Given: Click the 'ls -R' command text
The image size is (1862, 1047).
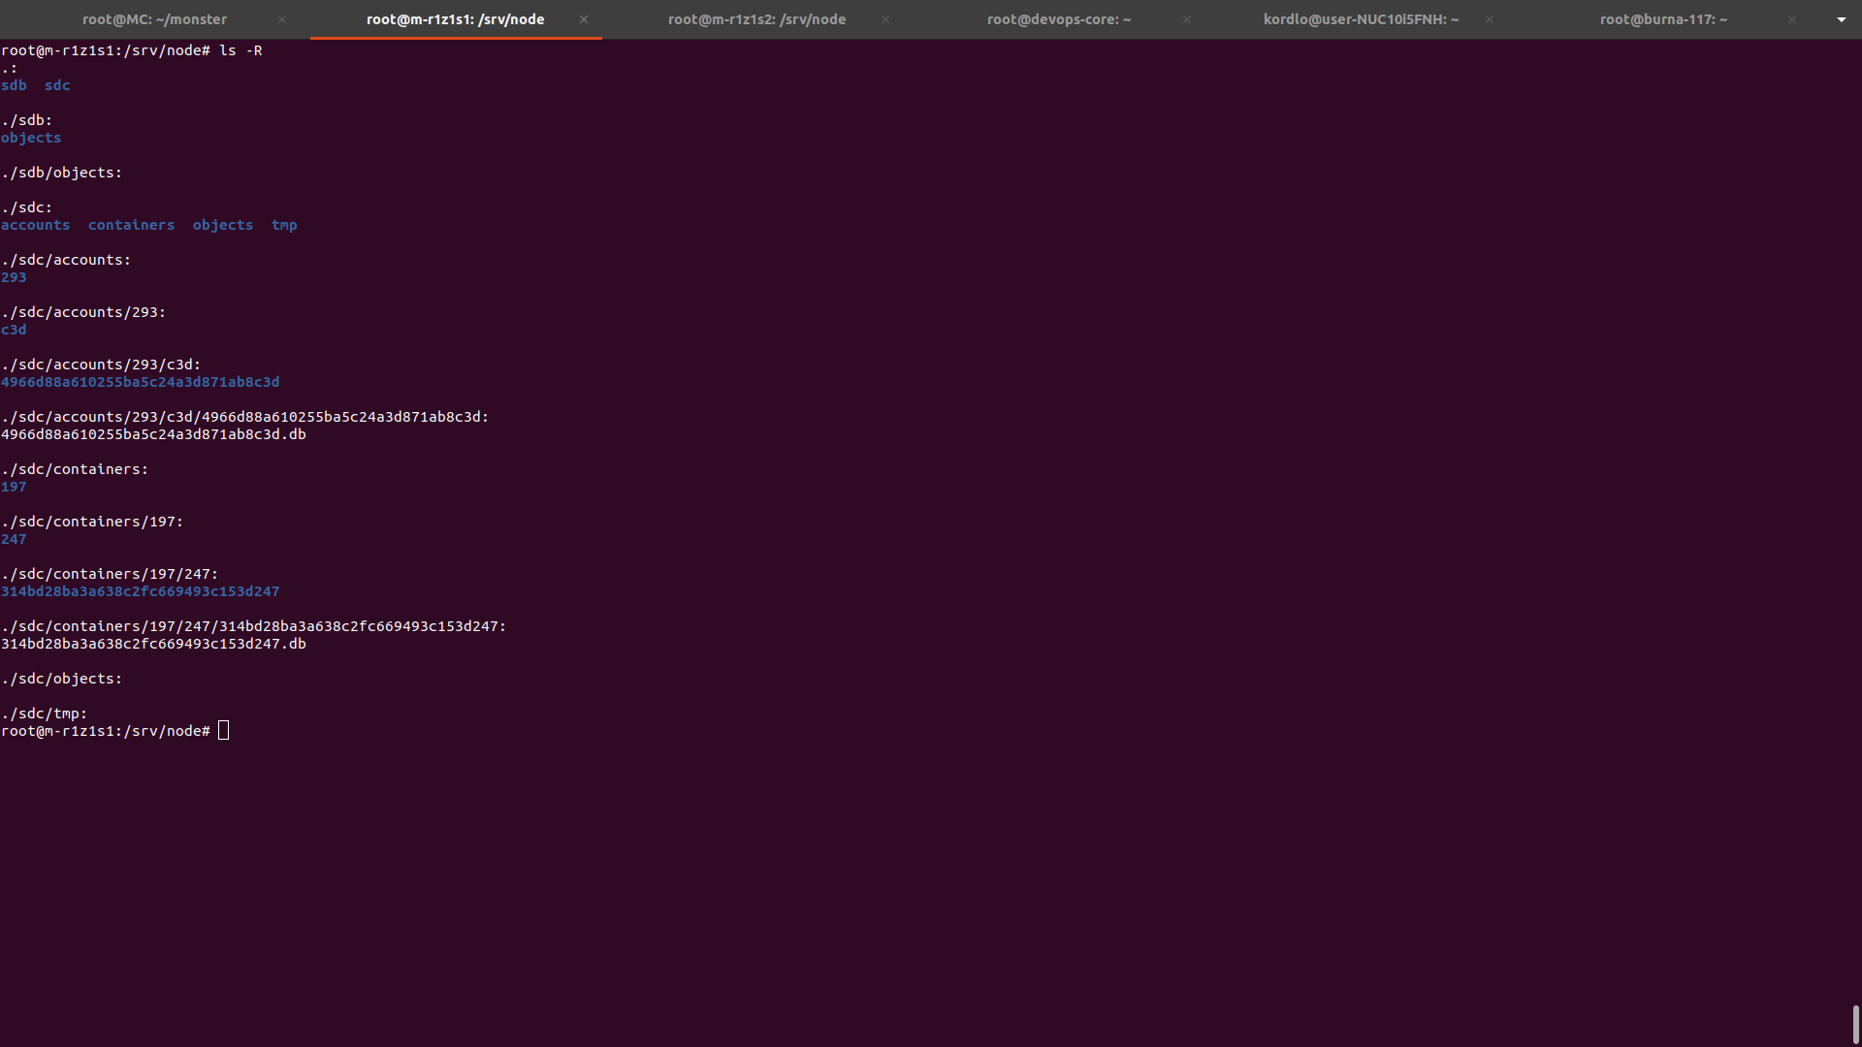Looking at the screenshot, I should (x=241, y=50).
